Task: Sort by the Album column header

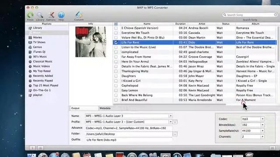Action: click(x=255, y=24)
